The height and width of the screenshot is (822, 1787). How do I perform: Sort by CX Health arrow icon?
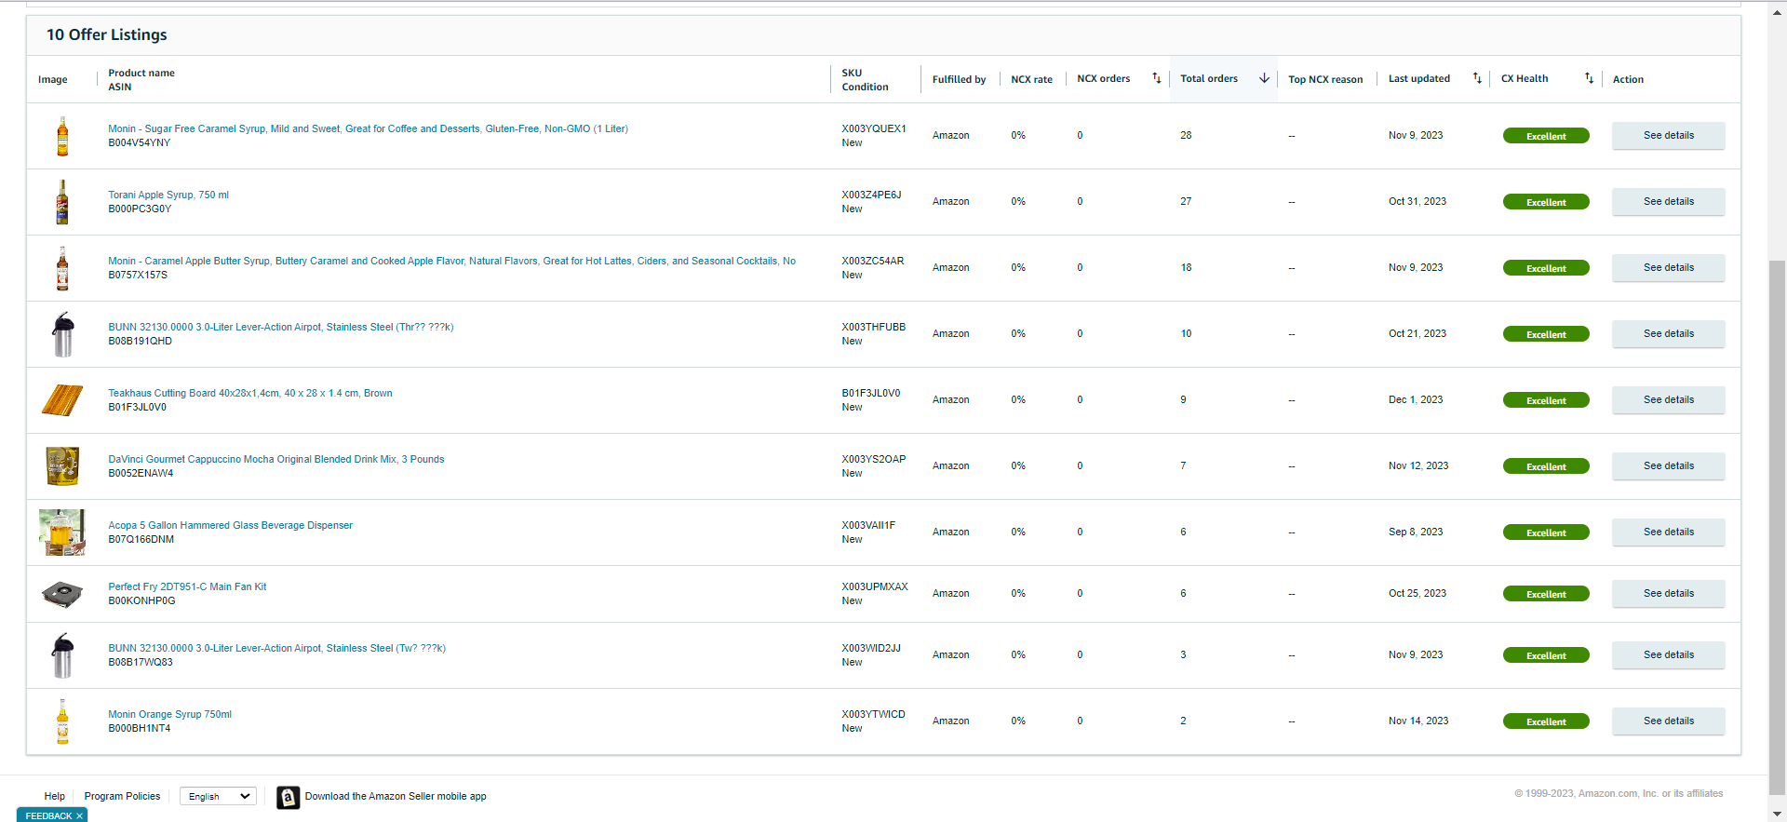pos(1589,78)
